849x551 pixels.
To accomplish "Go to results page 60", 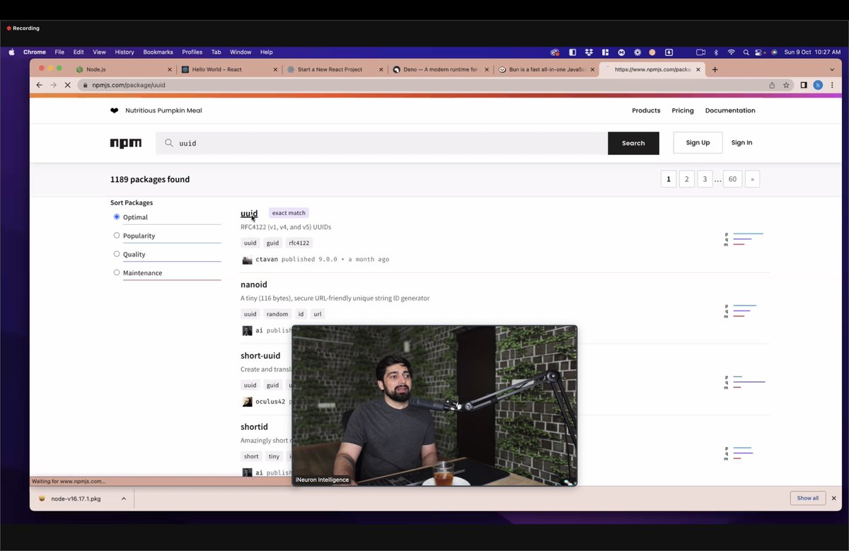I will click(x=732, y=179).
